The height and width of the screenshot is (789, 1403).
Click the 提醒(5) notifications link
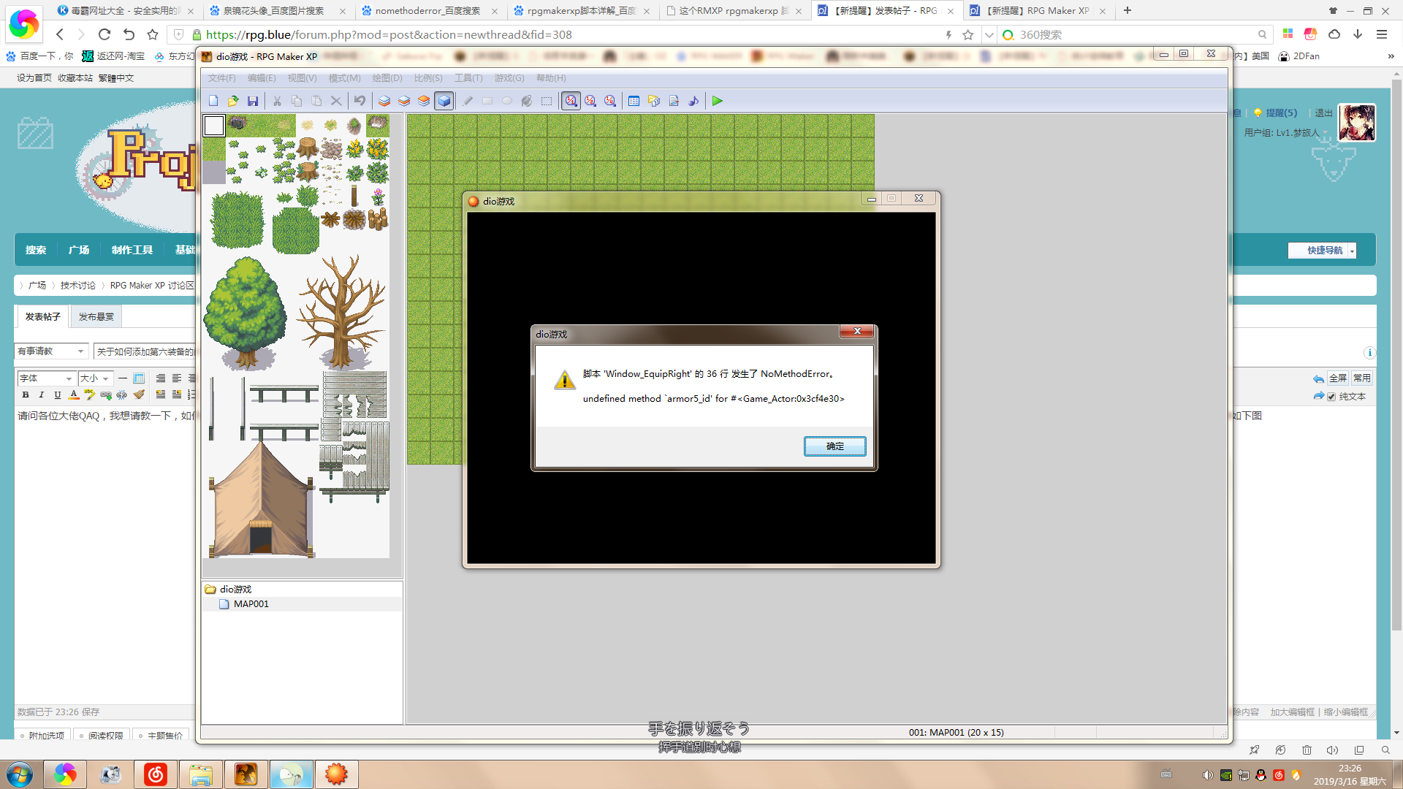tap(1281, 113)
